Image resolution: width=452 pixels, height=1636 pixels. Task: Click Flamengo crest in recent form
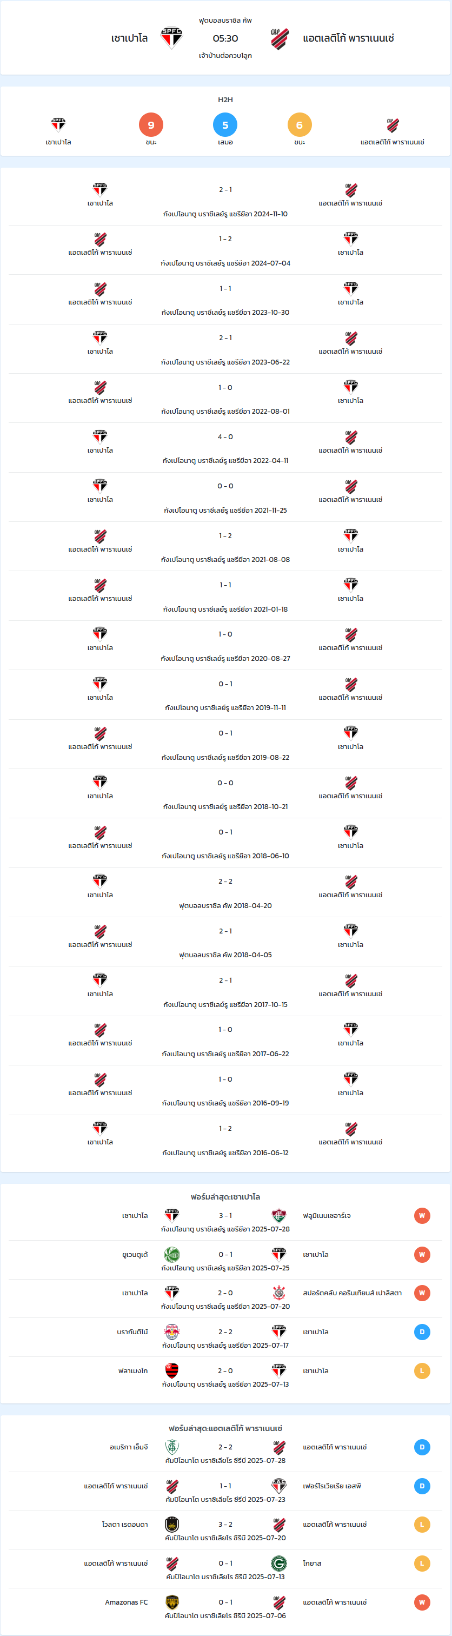click(x=172, y=1370)
